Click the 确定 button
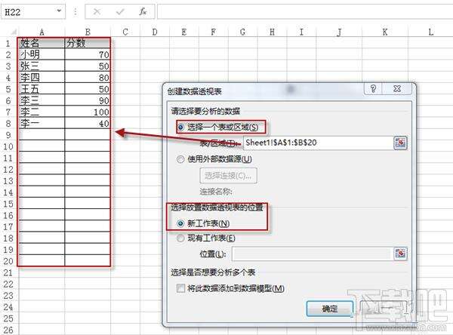The image size is (453, 335). click(330, 309)
